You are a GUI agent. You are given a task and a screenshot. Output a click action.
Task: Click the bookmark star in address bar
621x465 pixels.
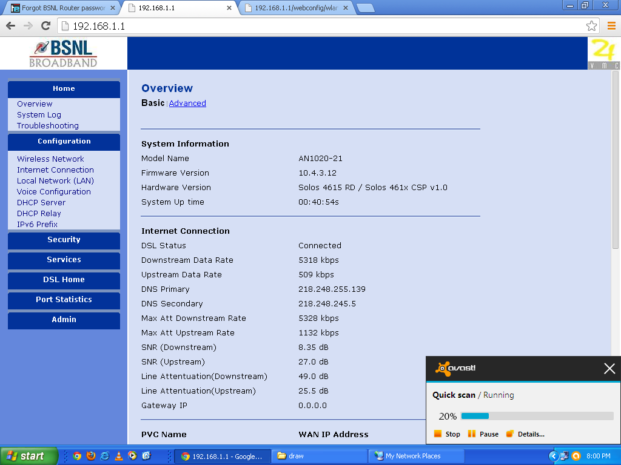(591, 25)
